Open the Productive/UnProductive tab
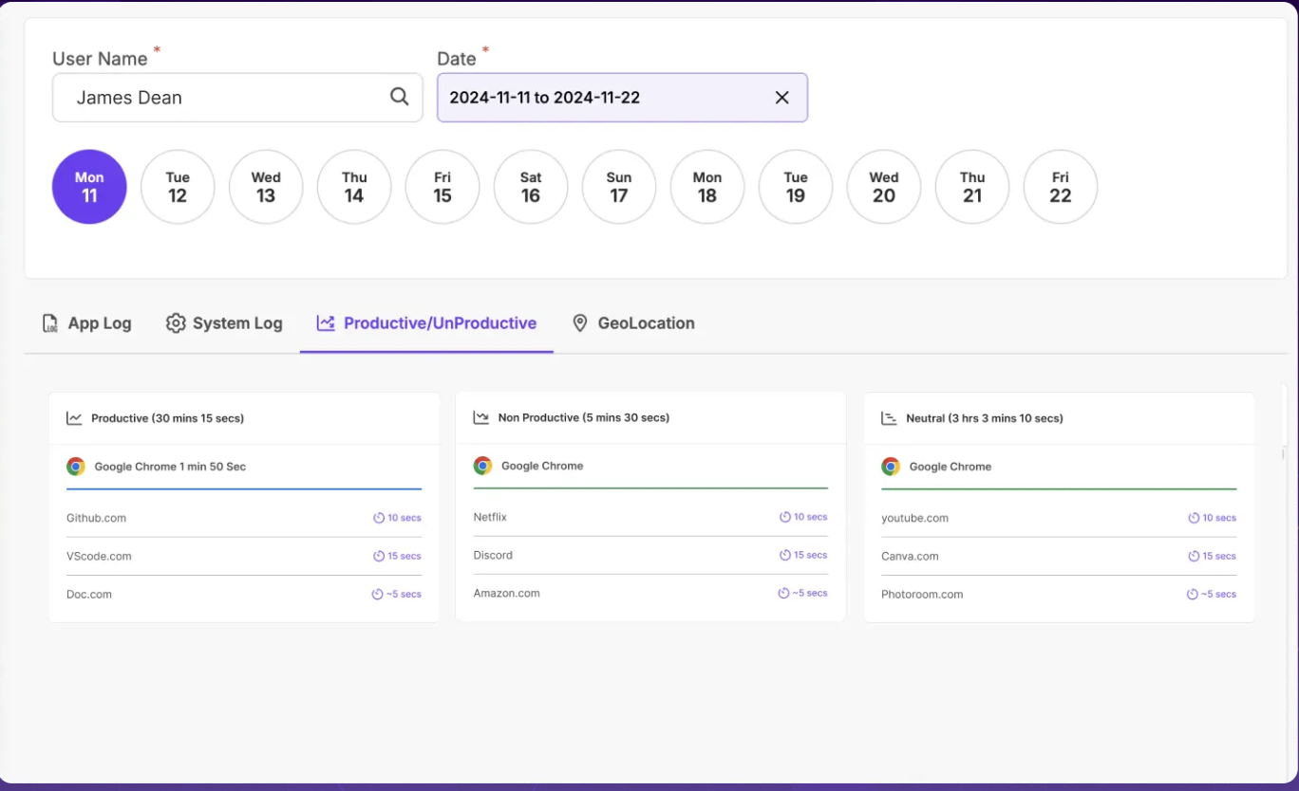The image size is (1299, 791). tap(426, 323)
